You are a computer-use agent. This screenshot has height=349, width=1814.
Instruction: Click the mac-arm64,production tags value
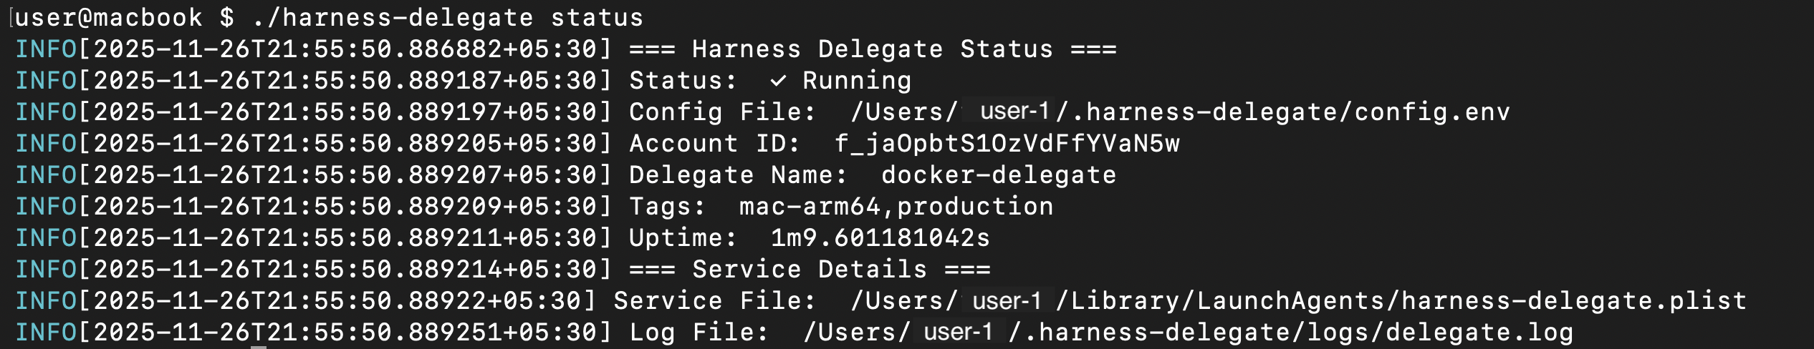[896, 207]
